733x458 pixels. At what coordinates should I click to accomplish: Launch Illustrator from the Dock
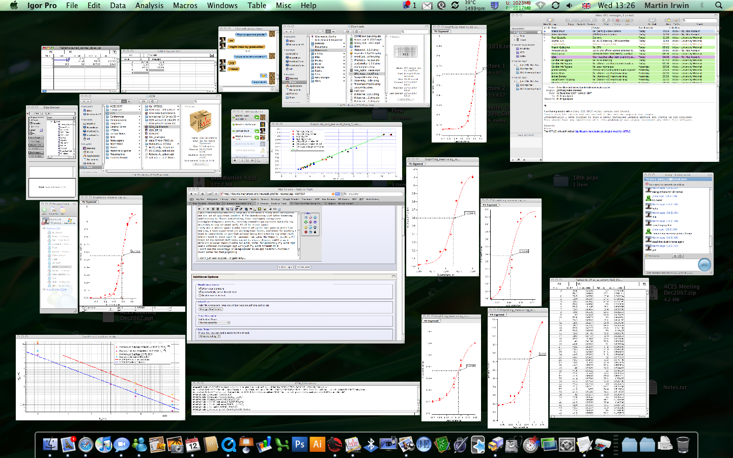point(318,445)
